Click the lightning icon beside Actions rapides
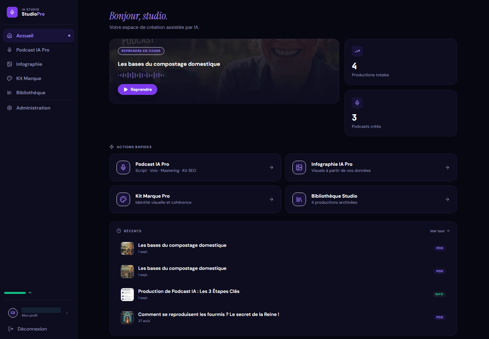This screenshot has height=339, width=489. click(x=112, y=147)
